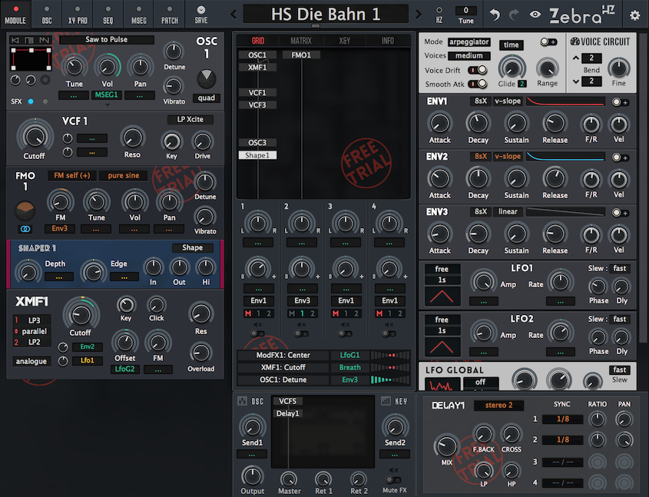The height and width of the screenshot is (497, 649).
Task: Click the LFO Global random waveform icon
Action: point(443,384)
